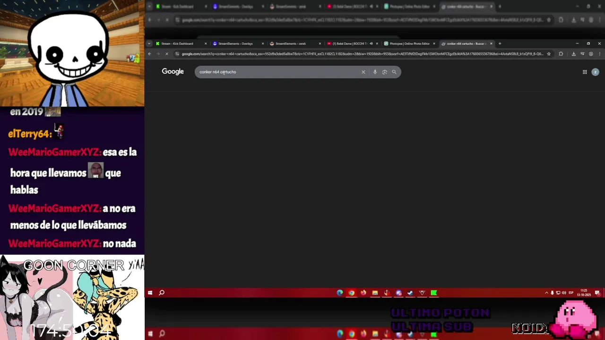Click the Google logo

point(173,71)
